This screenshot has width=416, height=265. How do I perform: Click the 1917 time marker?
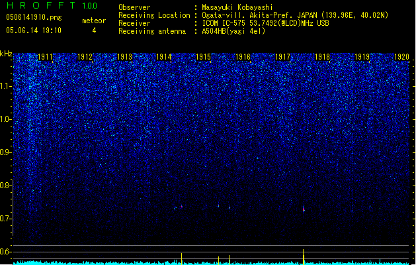[282, 57]
